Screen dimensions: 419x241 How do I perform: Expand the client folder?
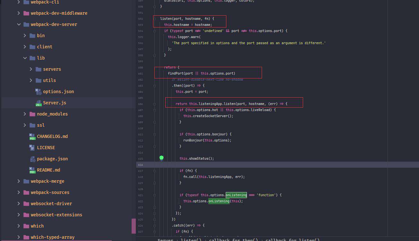click(x=25, y=47)
